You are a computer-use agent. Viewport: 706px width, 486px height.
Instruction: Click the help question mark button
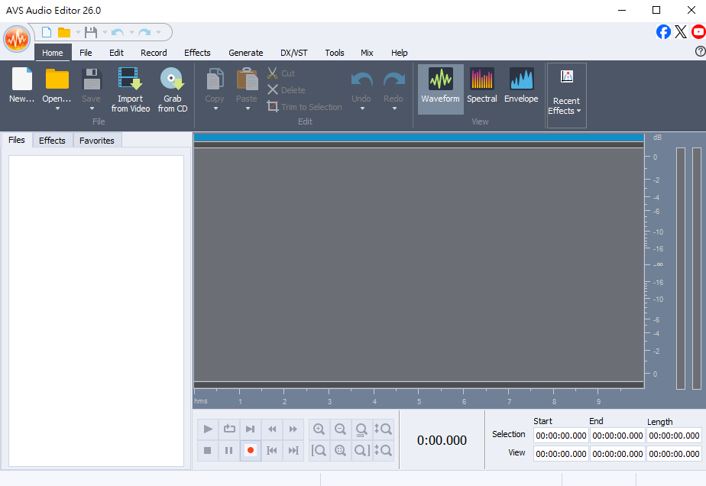700,52
